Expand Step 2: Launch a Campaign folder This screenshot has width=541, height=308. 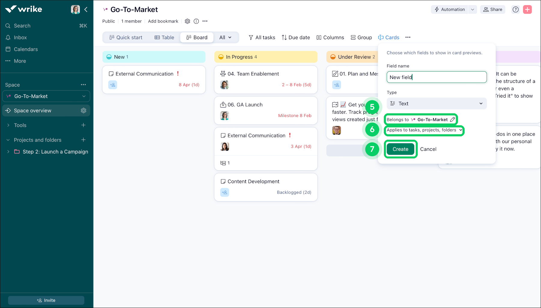(x=8, y=152)
